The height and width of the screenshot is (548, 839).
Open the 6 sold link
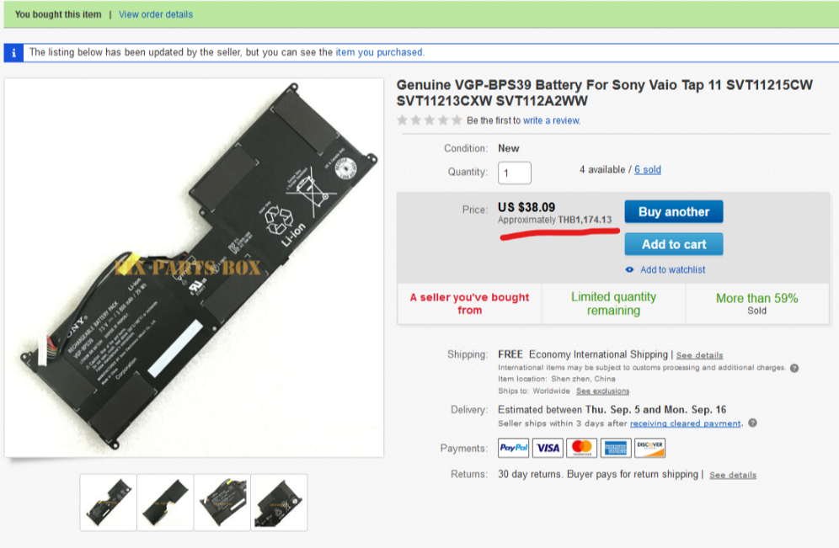(x=648, y=169)
